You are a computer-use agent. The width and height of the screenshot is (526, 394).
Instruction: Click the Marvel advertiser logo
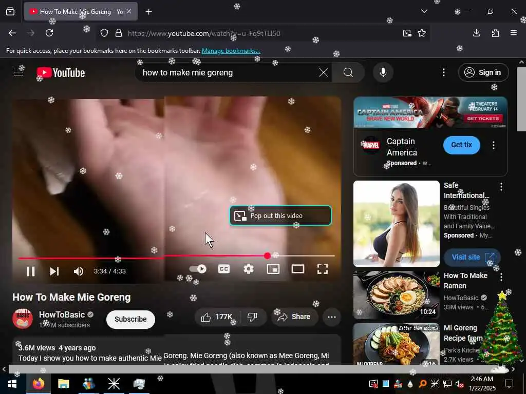pyautogui.click(x=371, y=145)
